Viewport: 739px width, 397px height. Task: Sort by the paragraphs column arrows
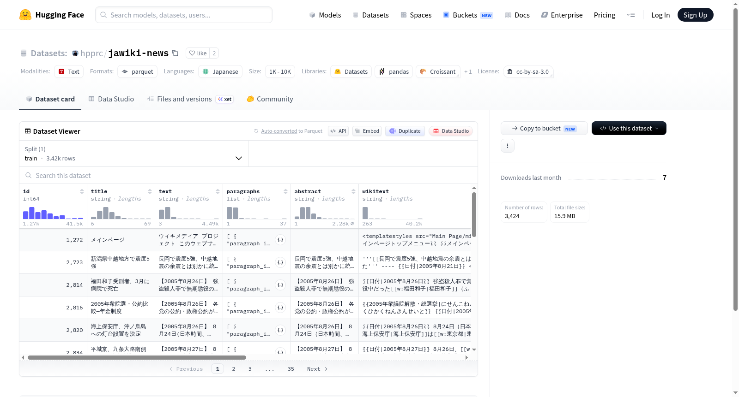(x=285, y=191)
